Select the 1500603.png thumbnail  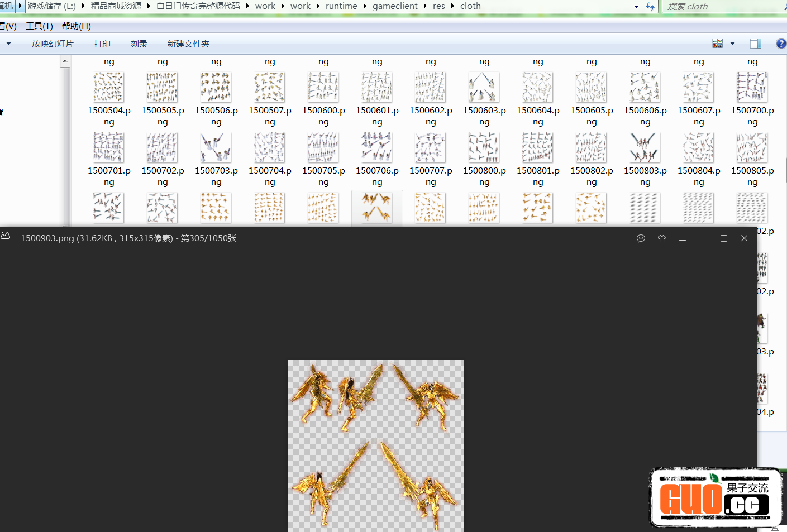[484, 88]
